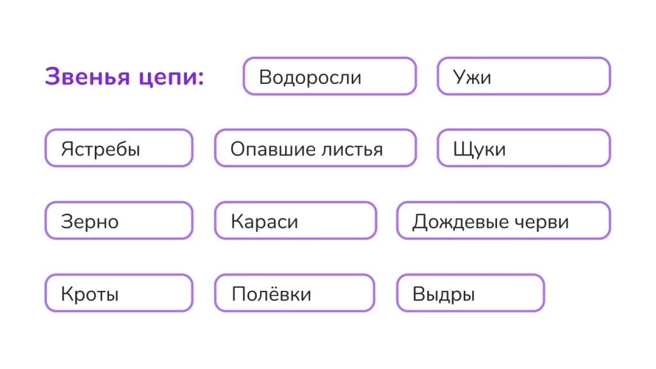The image size is (656, 369).
Task: Select the Полёвки chip
Action: (x=294, y=293)
